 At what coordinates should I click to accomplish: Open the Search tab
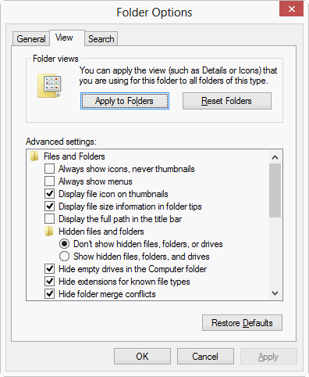click(x=101, y=39)
